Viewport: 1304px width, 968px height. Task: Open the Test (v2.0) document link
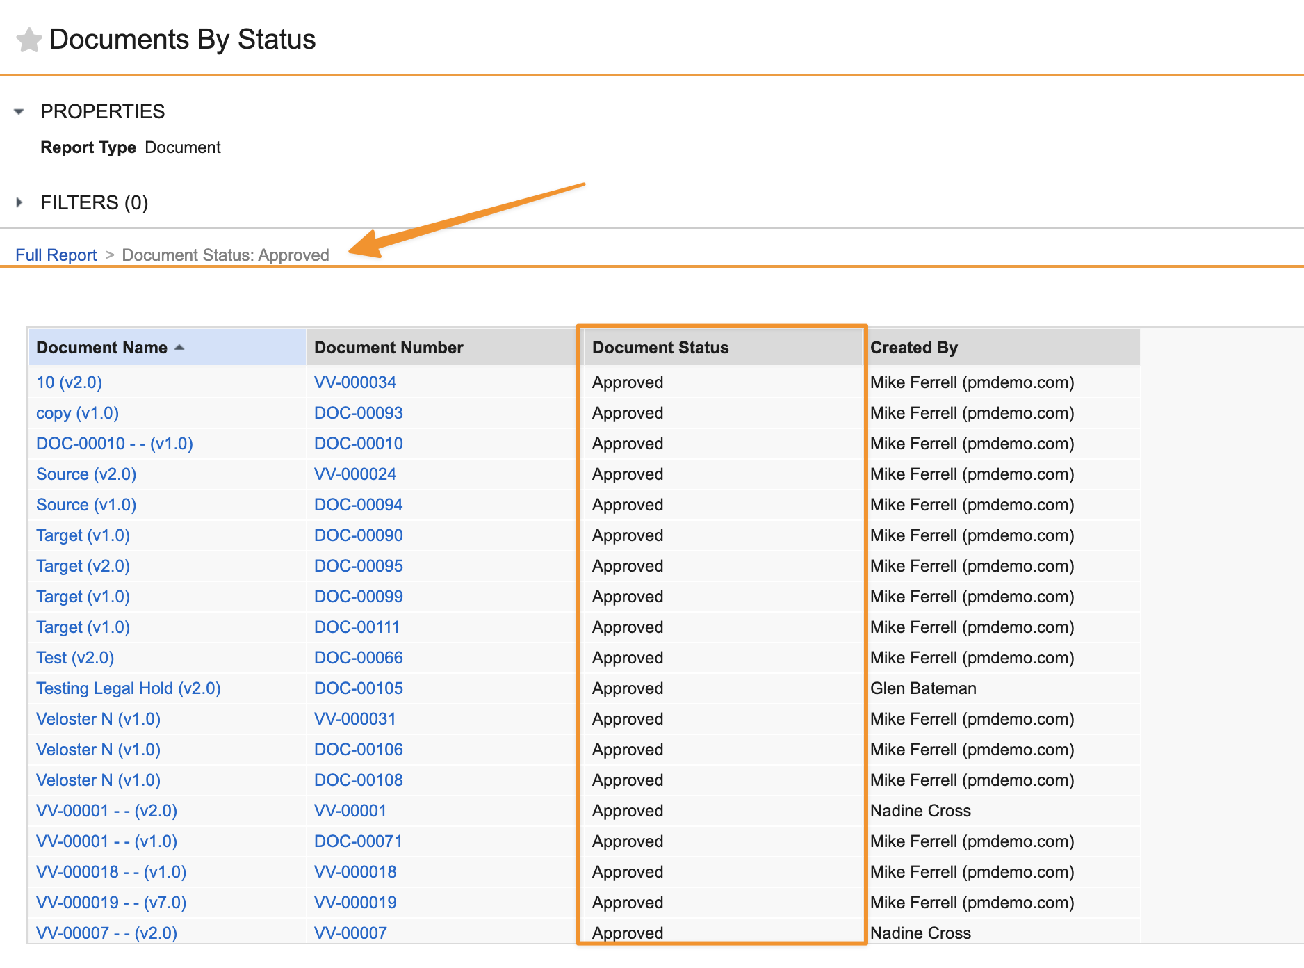click(75, 658)
